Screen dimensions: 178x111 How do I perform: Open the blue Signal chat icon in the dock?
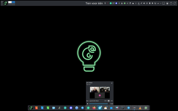[71, 108]
